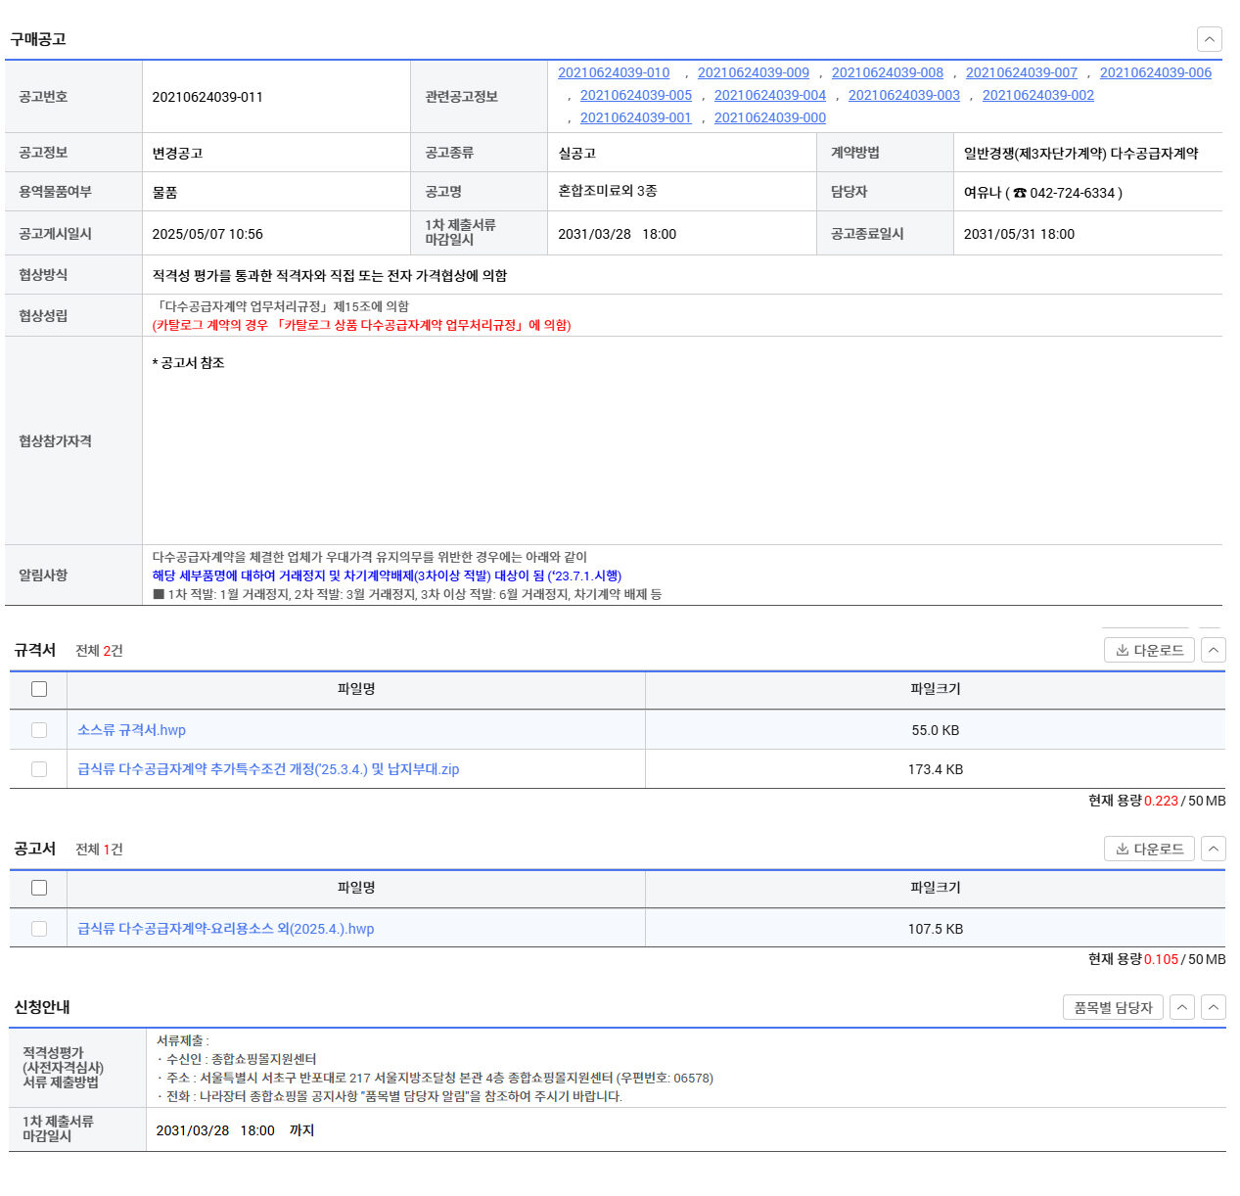
Task: Collapse 신청안내 section with rightmost chevron
Action: [x=1214, y=1007]
